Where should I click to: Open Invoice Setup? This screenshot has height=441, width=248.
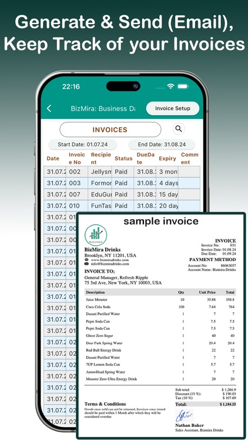click(173, 108)
